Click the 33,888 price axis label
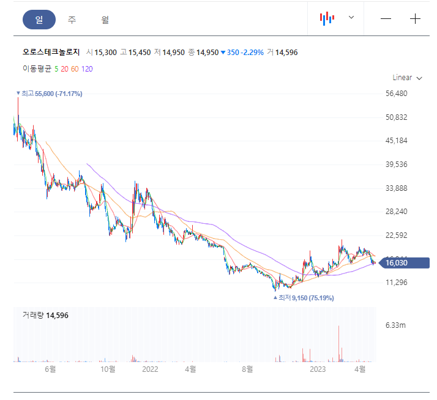The height and width of the screenshot is (400, 437). 397,188
